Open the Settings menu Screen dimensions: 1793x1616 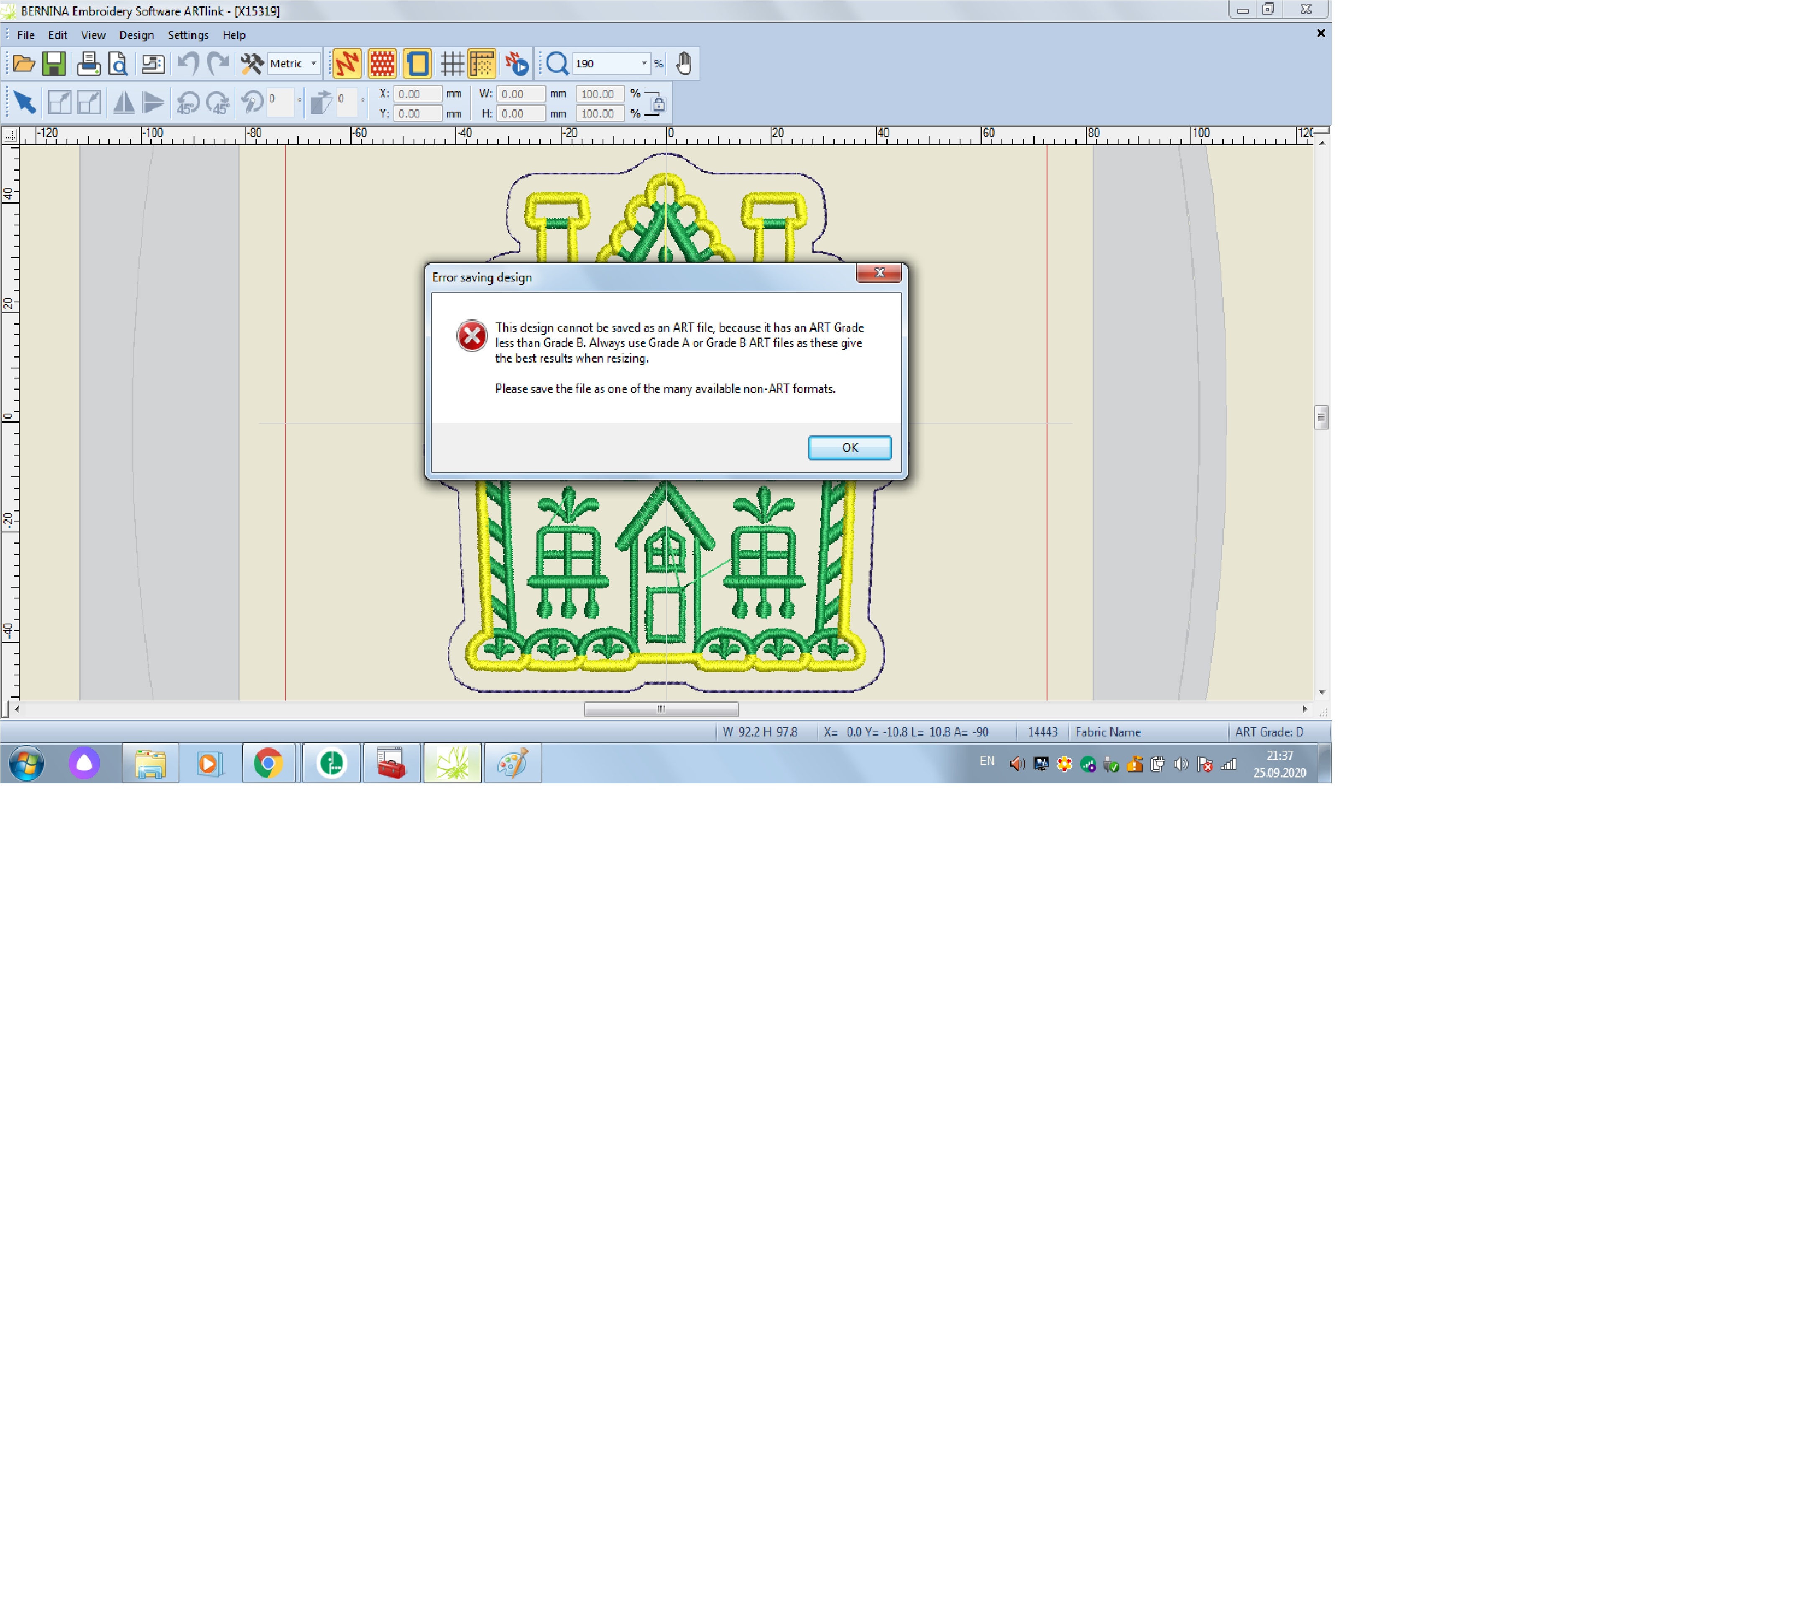point(187,35)
